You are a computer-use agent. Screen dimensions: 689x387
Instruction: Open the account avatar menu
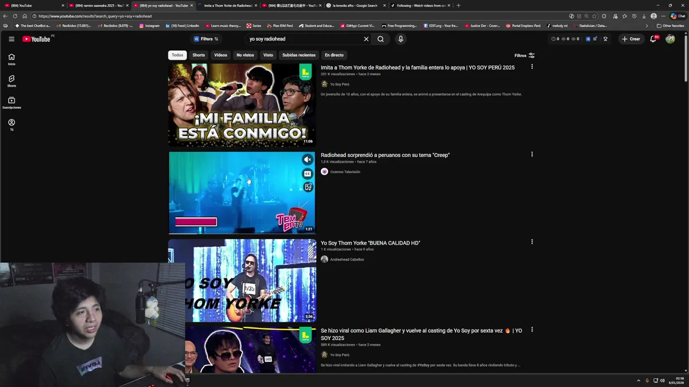670,39
